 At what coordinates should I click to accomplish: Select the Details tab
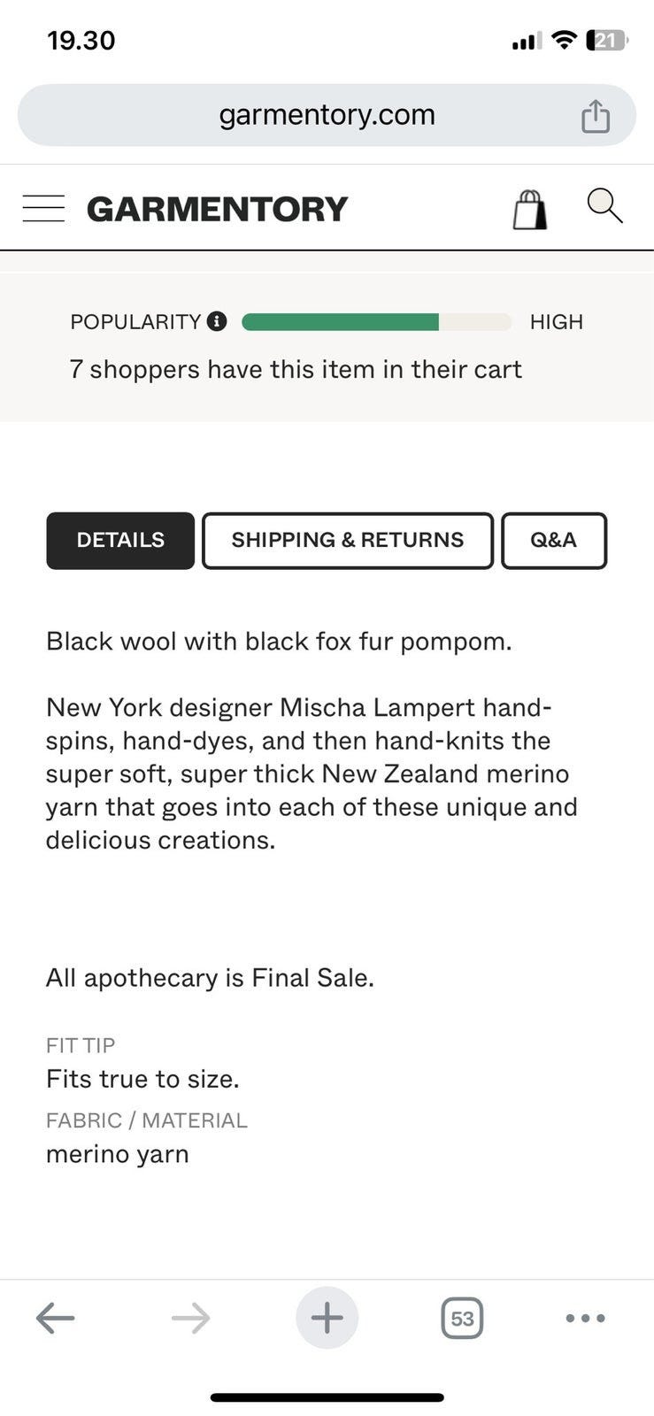click(120, 540)
